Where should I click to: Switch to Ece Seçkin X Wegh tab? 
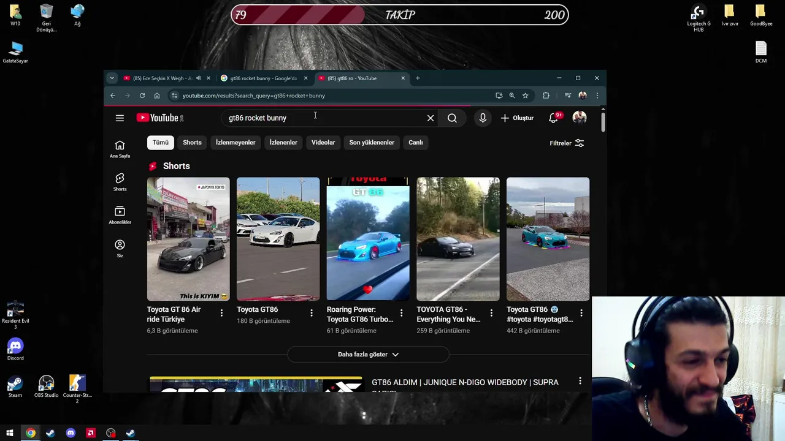162,78
